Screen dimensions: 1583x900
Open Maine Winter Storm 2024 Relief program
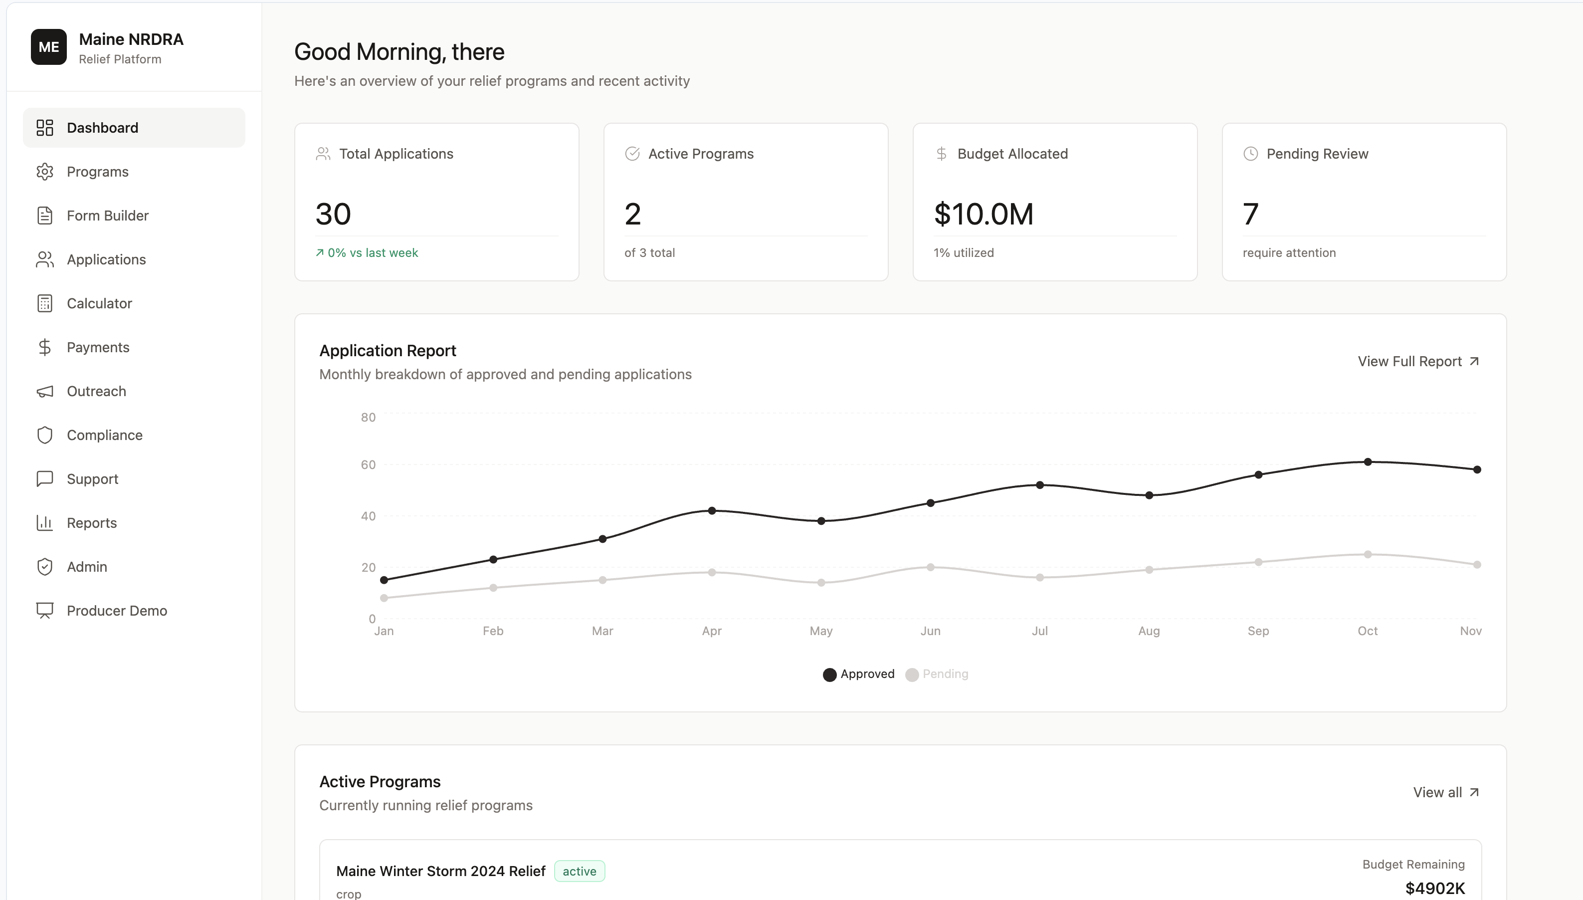[x=440, y=871]
